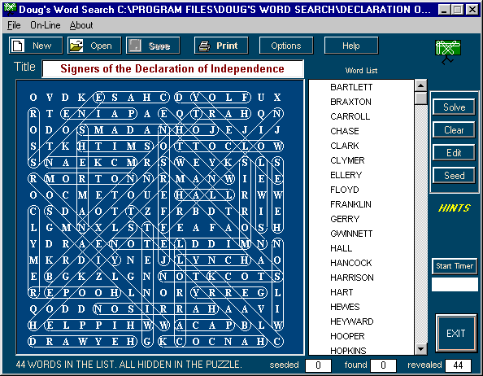Click the puzzle Title text field
483x376 pixels.
173,68
